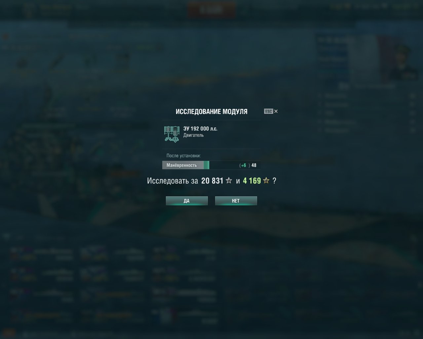Viewport: 423px width, 339px height.
Task: Confirm research with the ДА button
Action: click(187, 201)
